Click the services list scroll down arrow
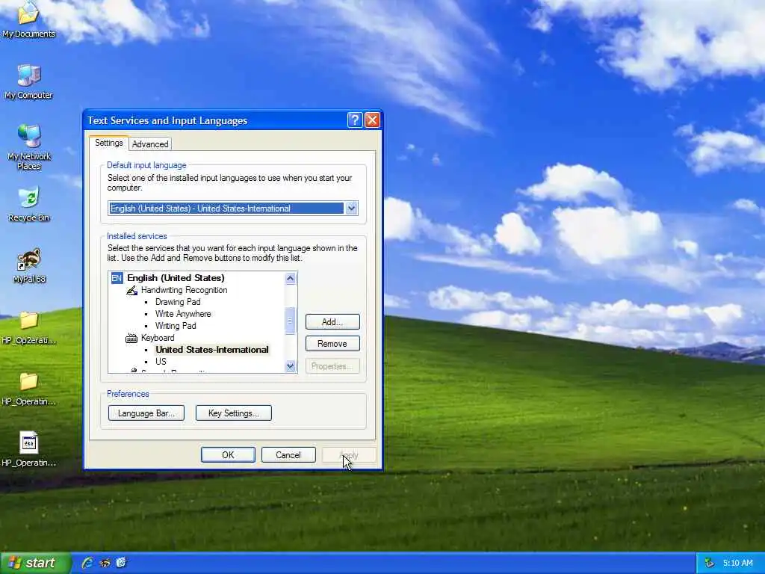Image resolution: width=765 pixels, height=574 pixels. [x=291, y=366]
